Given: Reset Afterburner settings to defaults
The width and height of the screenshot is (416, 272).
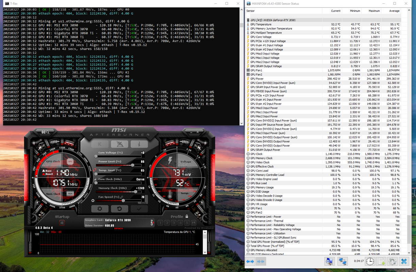Looking at the screenshot, I should (x=120, y=209).
